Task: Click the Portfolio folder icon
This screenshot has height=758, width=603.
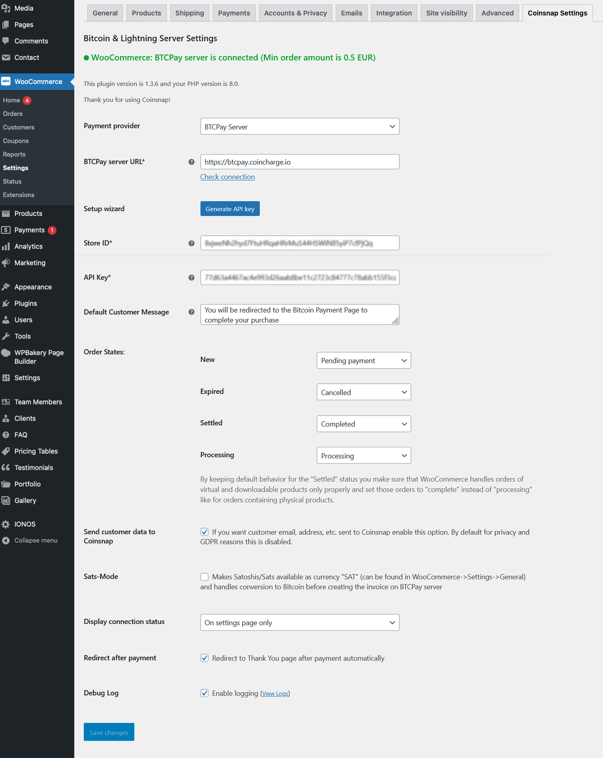Action: click(6, 484)
